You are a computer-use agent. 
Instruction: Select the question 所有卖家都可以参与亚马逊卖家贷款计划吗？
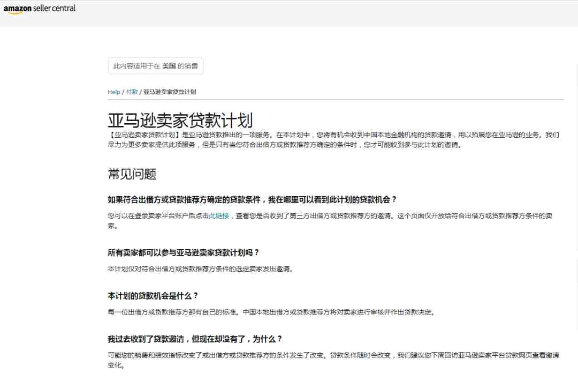184,253
